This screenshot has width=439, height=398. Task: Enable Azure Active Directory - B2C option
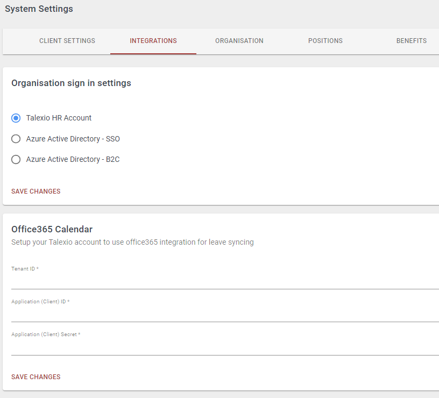[x=16, y=159]
